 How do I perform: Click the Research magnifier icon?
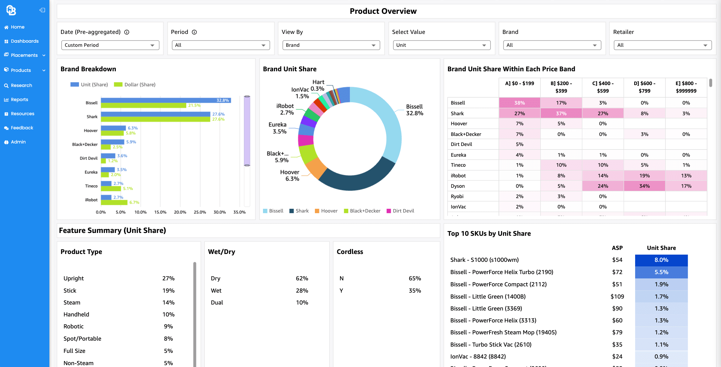click(6, 86)
